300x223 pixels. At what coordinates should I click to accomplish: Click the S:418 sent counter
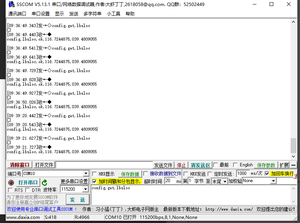pyautogui.click(x=50, y=217)
